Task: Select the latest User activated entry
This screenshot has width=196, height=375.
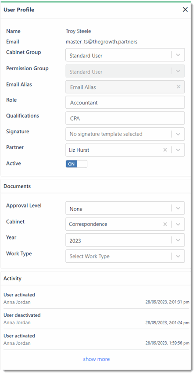Action: pyautogui.click(x=96, y=298)
